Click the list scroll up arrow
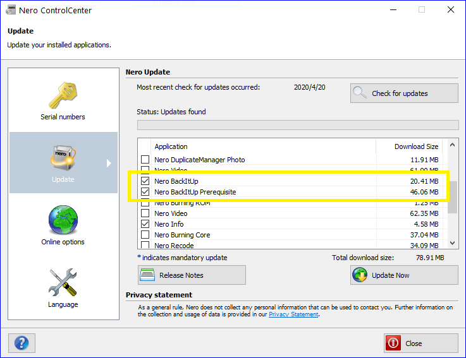466x358 pixels. (452, 145)
